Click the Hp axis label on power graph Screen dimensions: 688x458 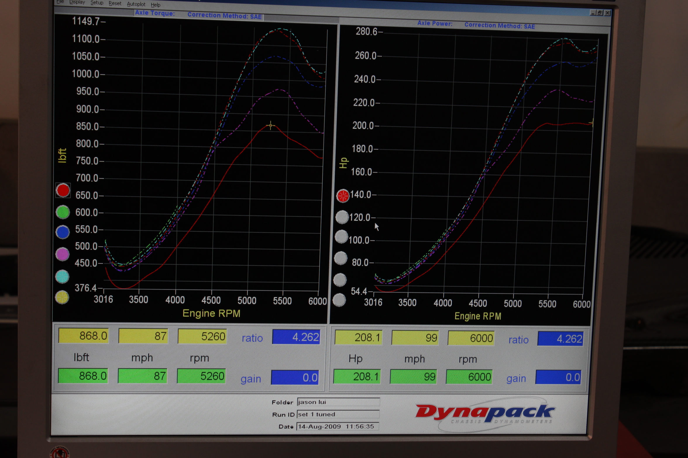coord(343,163)
